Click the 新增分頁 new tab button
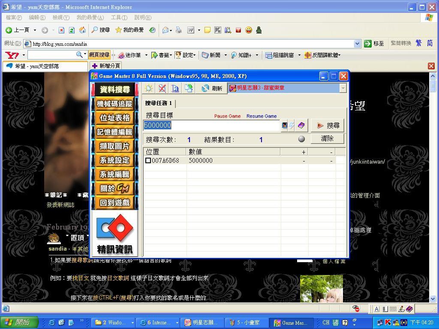This screenshot has width=439, height=329. (x=106, y=66)
